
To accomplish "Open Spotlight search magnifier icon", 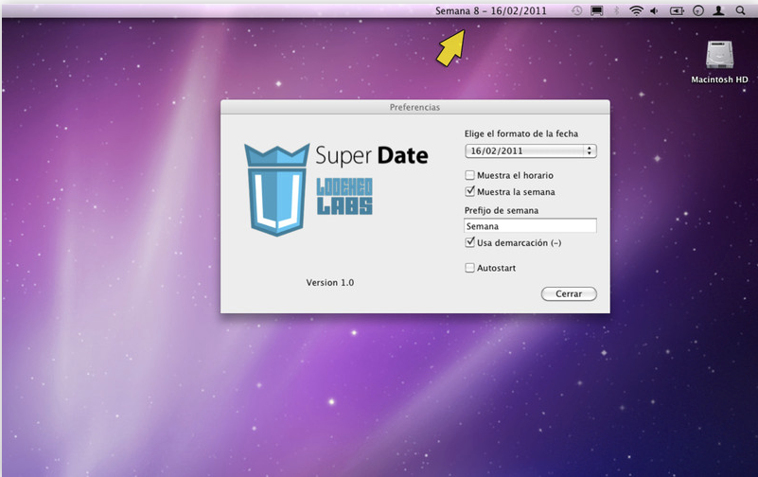I will pos(740,10).
